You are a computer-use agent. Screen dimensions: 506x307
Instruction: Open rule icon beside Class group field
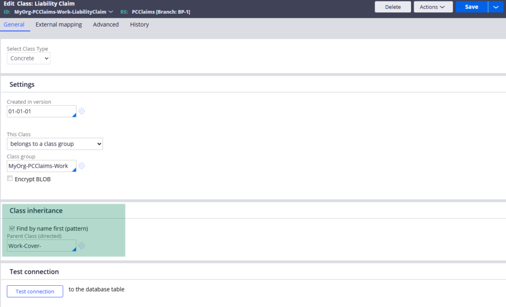pos(82,165)
